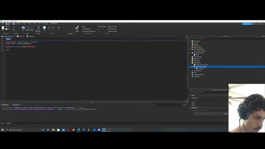The height and width of the screenshot is (149, 265).
Task: Open the All Contexts output dropdown
Action: pos(17,105)
